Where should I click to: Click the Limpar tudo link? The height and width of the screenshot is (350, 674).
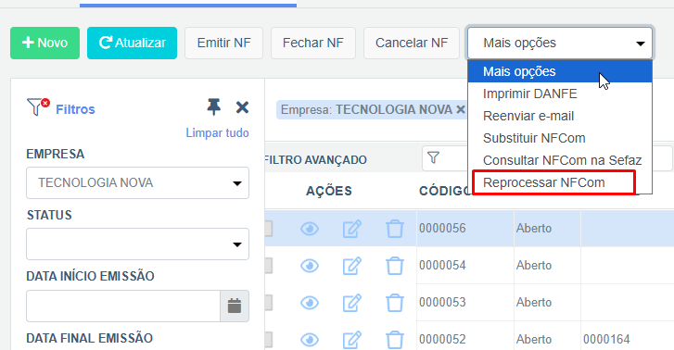(x=217, y=132)
